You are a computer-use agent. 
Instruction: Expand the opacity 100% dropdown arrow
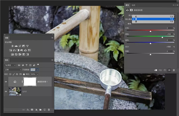coord(38,70)
